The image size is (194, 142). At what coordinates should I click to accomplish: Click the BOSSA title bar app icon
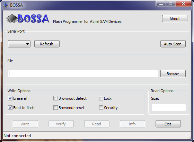click(5, 5)
